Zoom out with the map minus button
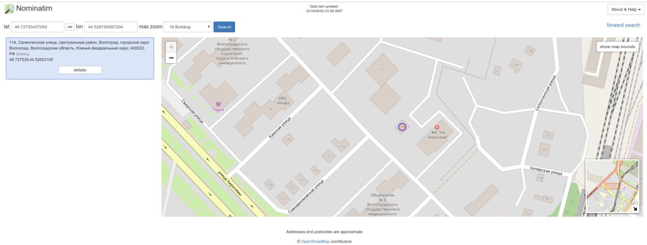Screen dimensions: 647x245 point(171,58)
